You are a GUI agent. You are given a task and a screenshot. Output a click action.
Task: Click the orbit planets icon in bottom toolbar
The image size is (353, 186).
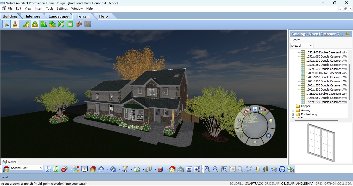click(x=274, y=169)
